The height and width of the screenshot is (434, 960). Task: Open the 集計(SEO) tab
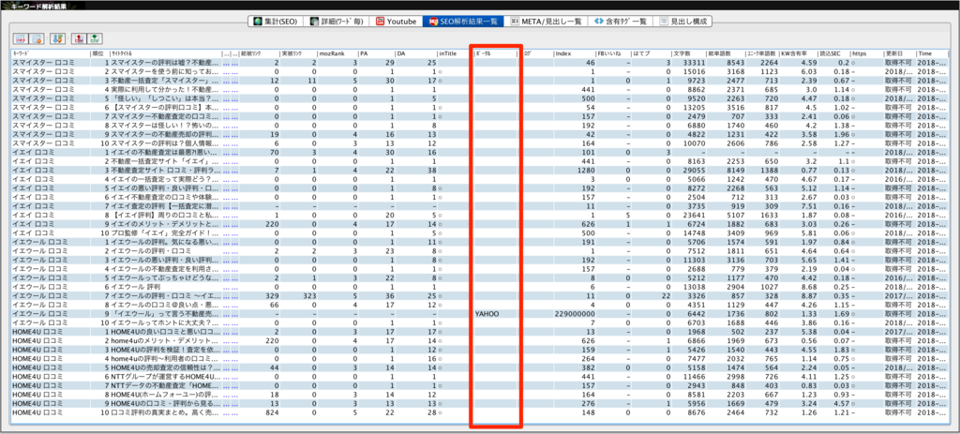(275, 21)
